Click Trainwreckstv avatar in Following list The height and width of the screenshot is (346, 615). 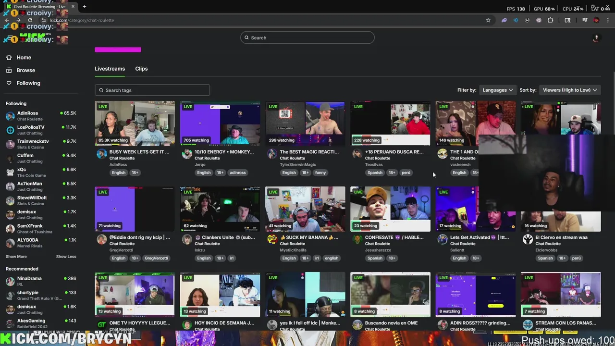(10, 144)
